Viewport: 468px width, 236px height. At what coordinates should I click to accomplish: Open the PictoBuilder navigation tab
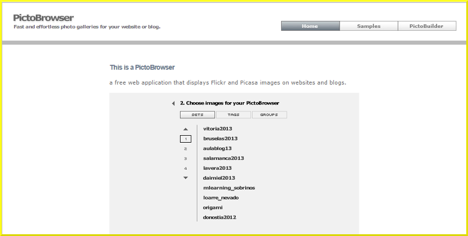[426, 26]
